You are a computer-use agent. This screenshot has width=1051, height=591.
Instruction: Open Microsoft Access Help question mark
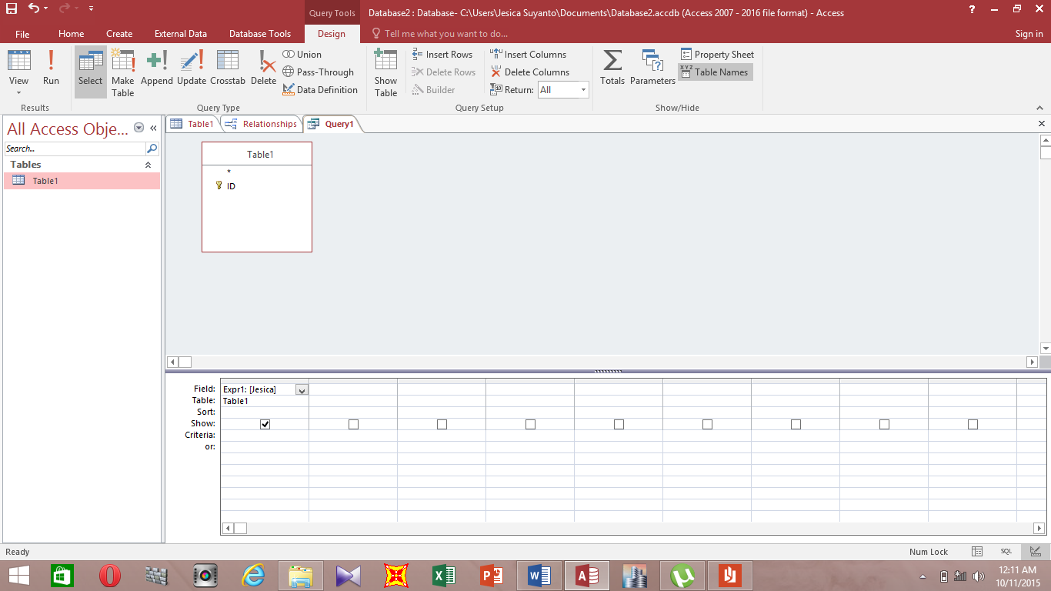coord(973,9)
